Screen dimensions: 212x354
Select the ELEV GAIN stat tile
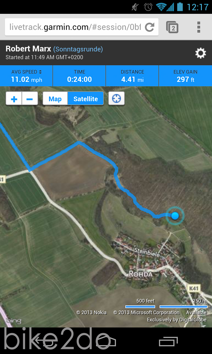pyautogui.click(x=185, y=76)
